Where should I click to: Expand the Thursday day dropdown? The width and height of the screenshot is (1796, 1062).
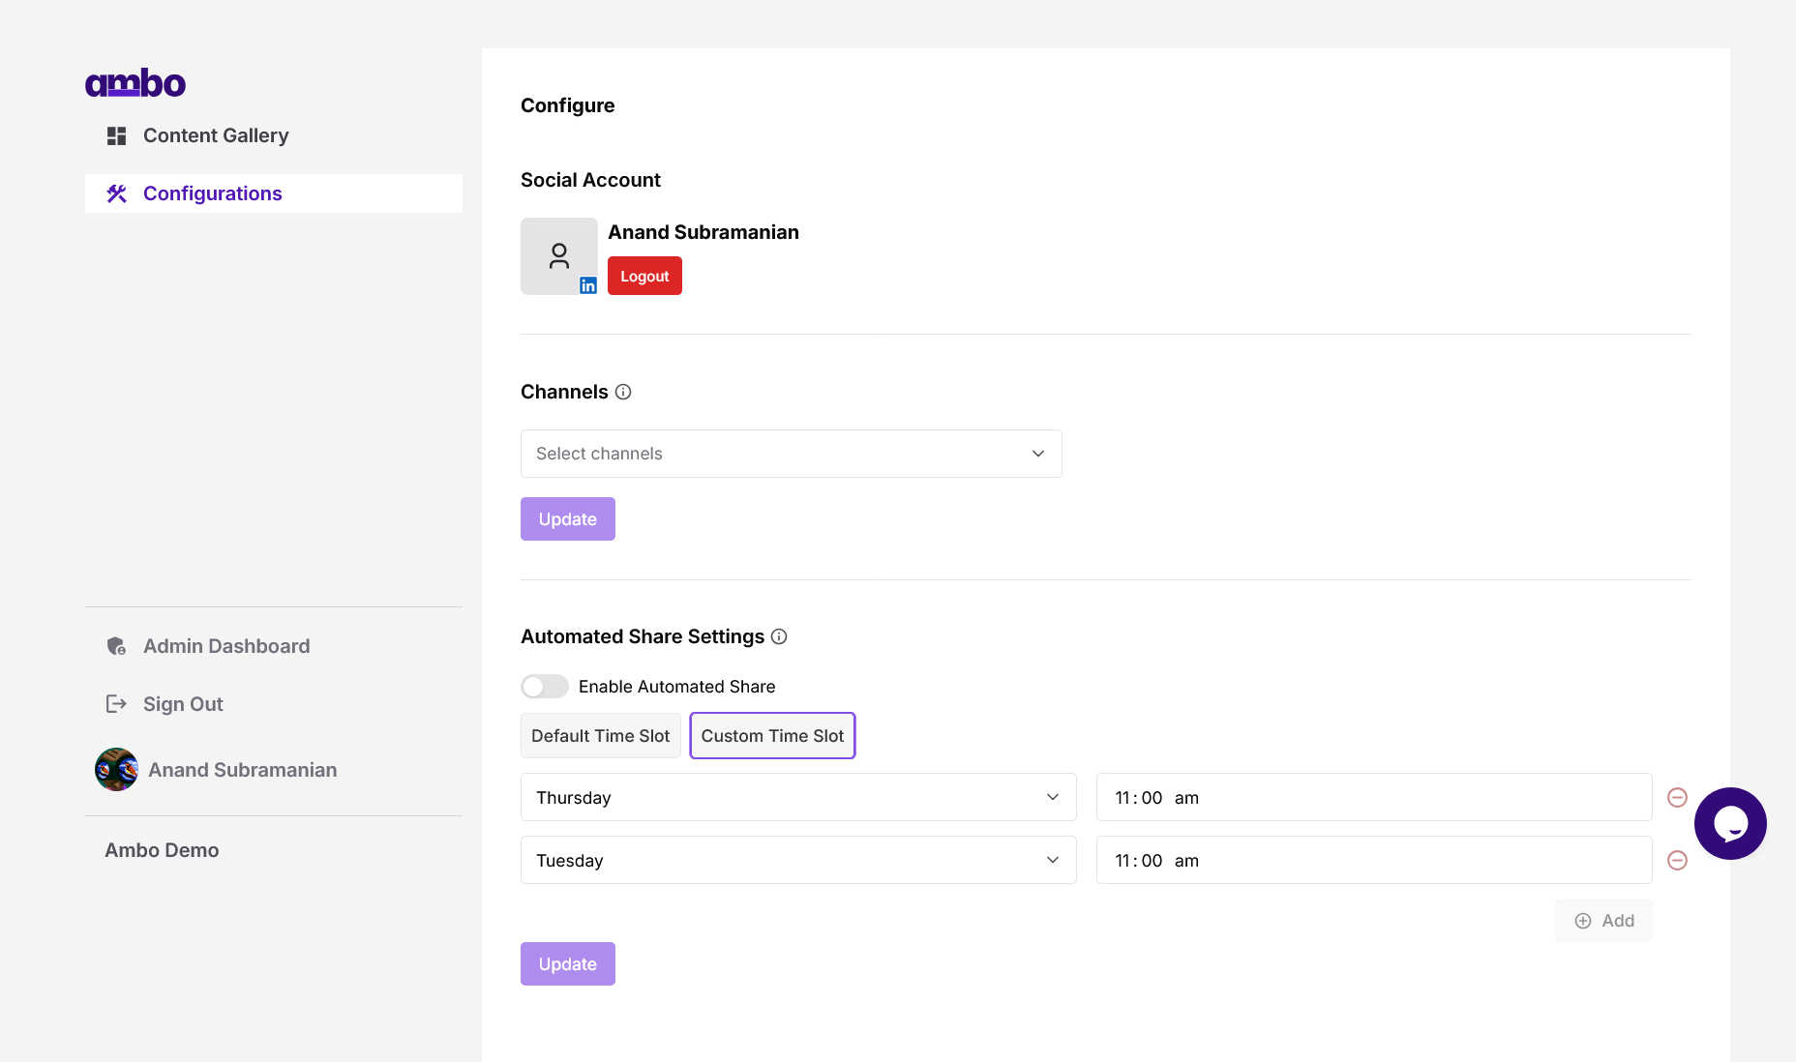tap(798, 797)
